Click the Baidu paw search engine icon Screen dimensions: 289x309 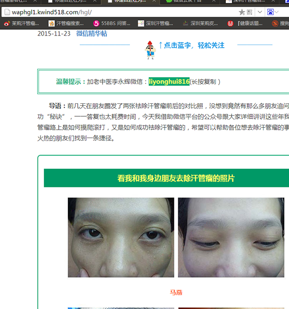click(x=270, y=12)
